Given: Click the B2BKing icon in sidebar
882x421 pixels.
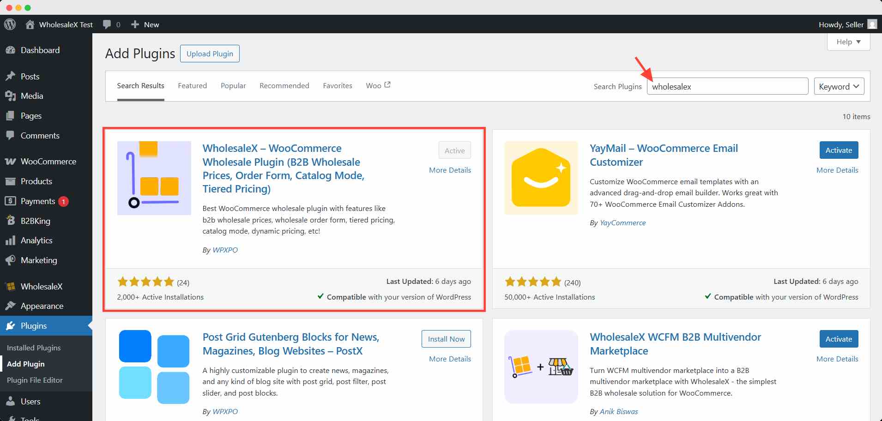Looking at the screenshot, I should click(x=10, y=221).
